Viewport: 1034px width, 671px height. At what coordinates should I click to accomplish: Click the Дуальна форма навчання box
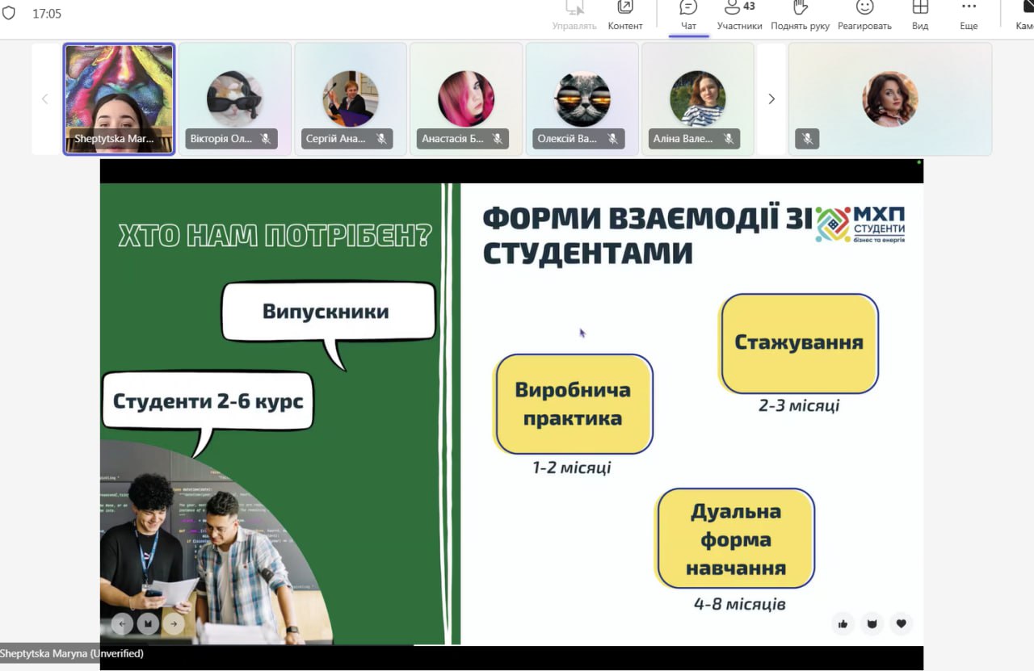tap(735, 539)
